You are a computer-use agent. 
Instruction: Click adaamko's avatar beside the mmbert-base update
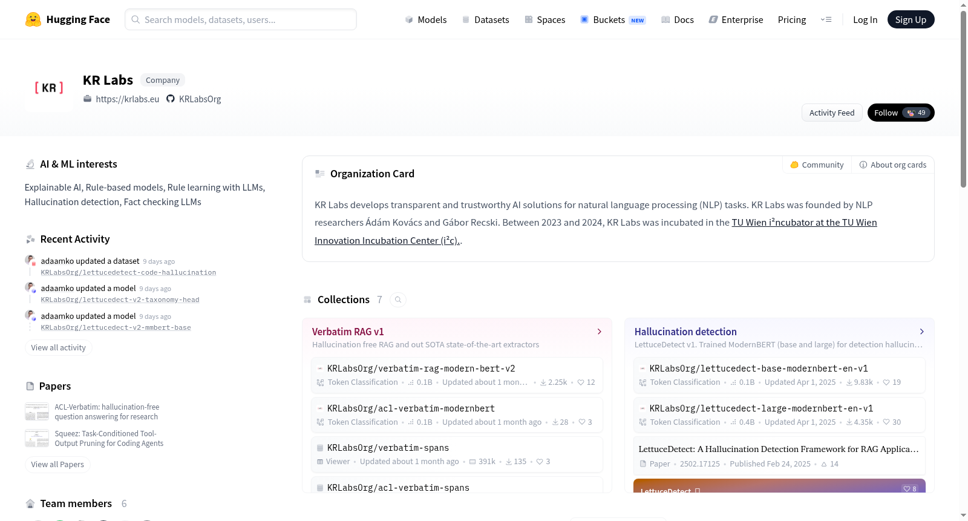pos(30,315)
